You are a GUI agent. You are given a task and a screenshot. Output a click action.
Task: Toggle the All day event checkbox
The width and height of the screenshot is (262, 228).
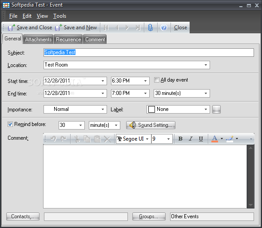157,80
